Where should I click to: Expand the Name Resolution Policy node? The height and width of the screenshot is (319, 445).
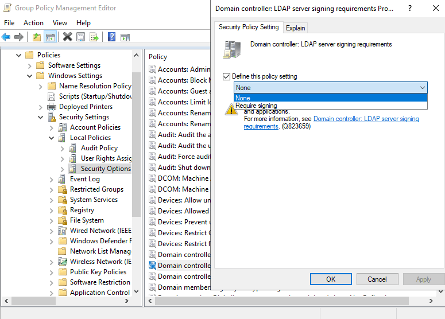click(41, 87)
